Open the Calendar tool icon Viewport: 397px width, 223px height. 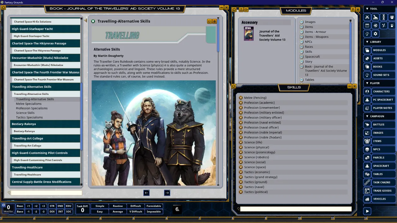(367, 25)
